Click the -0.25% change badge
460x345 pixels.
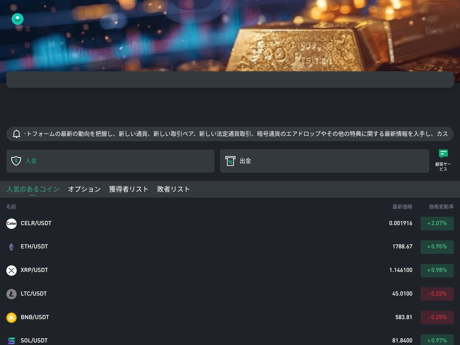coord(437,317)
